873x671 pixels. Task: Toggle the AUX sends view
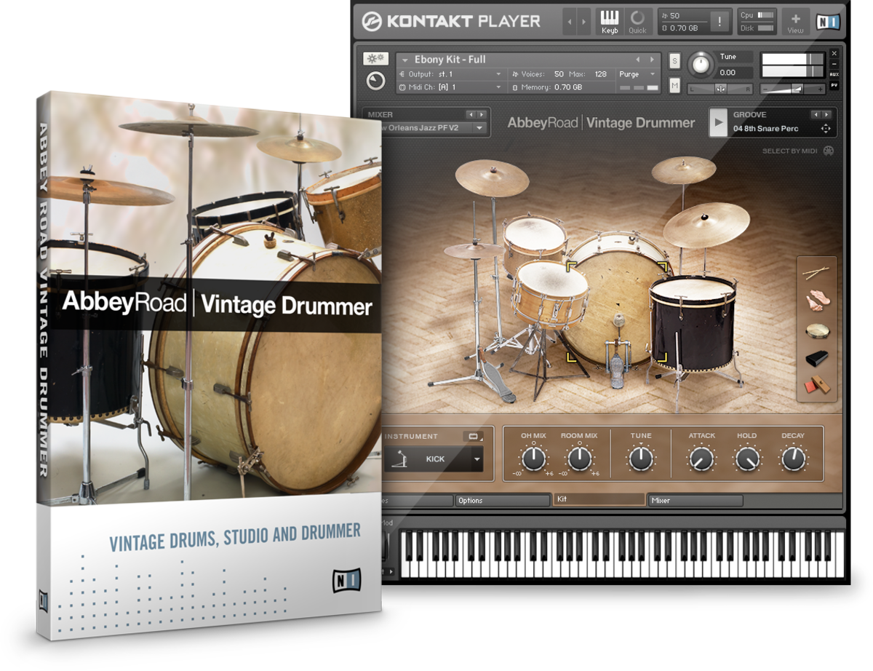pyautogui.click(x=834, y=73)
